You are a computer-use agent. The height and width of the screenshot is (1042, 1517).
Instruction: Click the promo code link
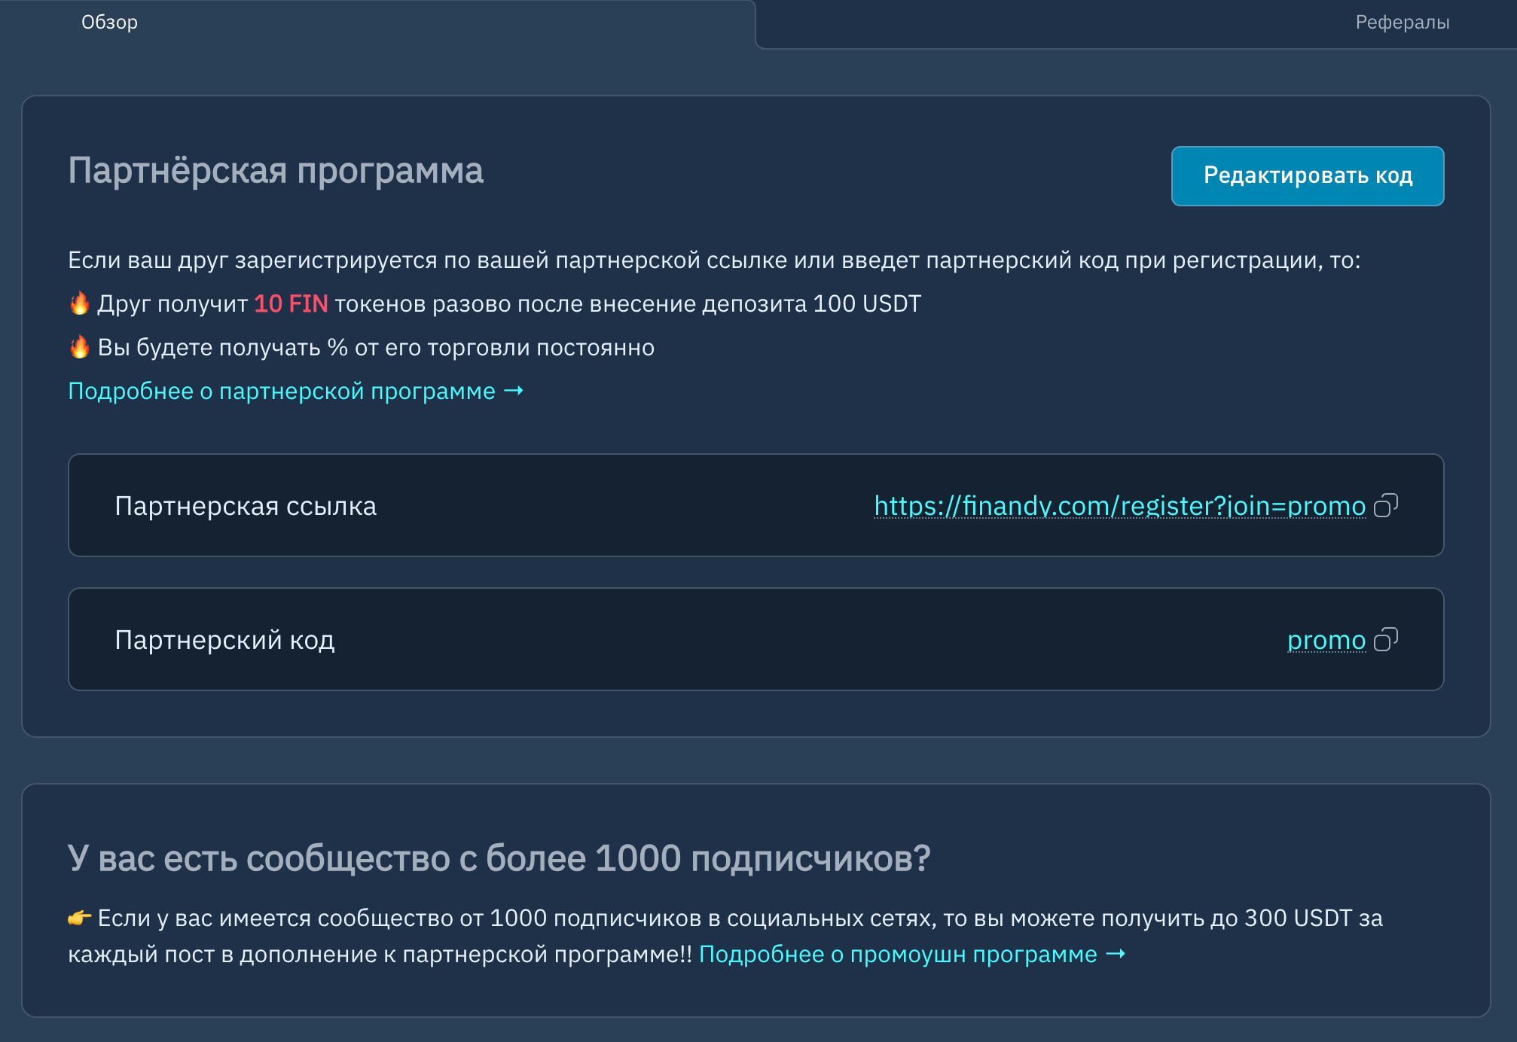1326,640
